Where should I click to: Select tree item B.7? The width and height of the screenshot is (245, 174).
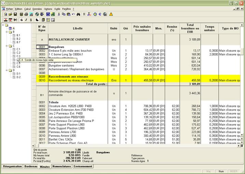18,42
